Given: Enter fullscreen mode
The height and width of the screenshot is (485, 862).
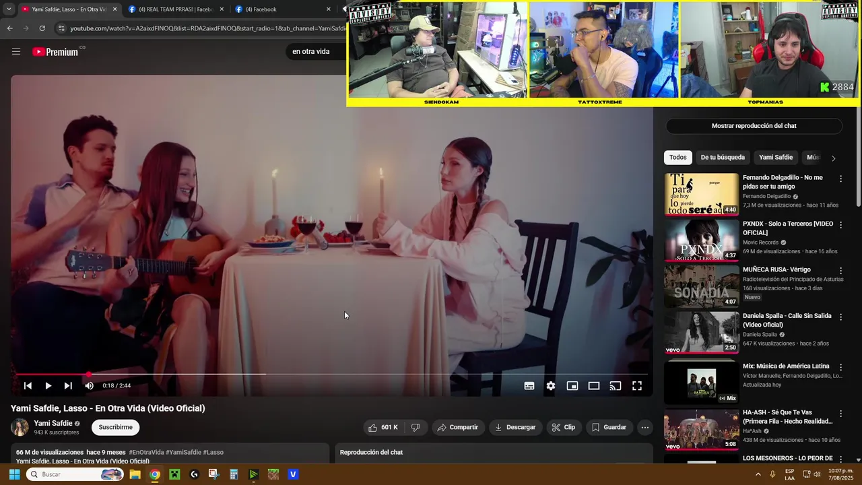Looking at the screenshot, I should pos(637,386).
